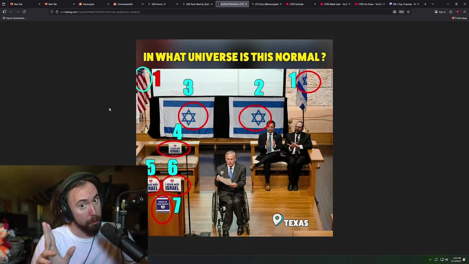The image size is (469, 264).
Task: Open a new tab with plus button
Action: [x=425, y=4]
